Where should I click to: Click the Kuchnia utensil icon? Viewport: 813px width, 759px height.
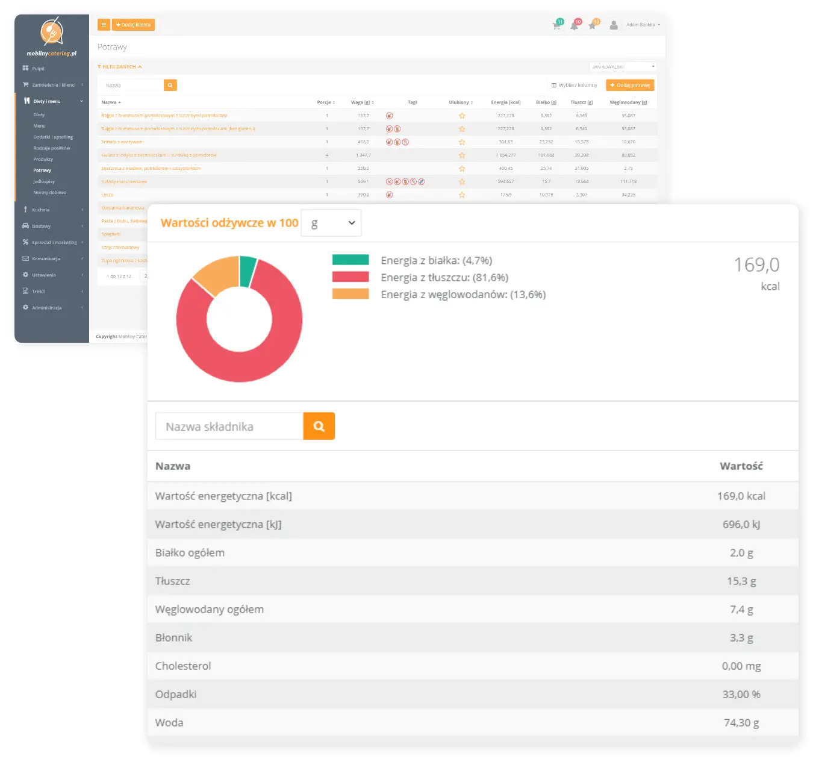point(25,210)
